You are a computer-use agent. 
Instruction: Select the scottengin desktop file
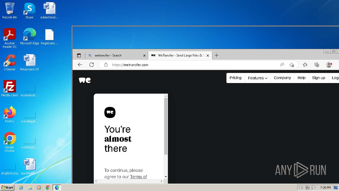tap(29, 142)
